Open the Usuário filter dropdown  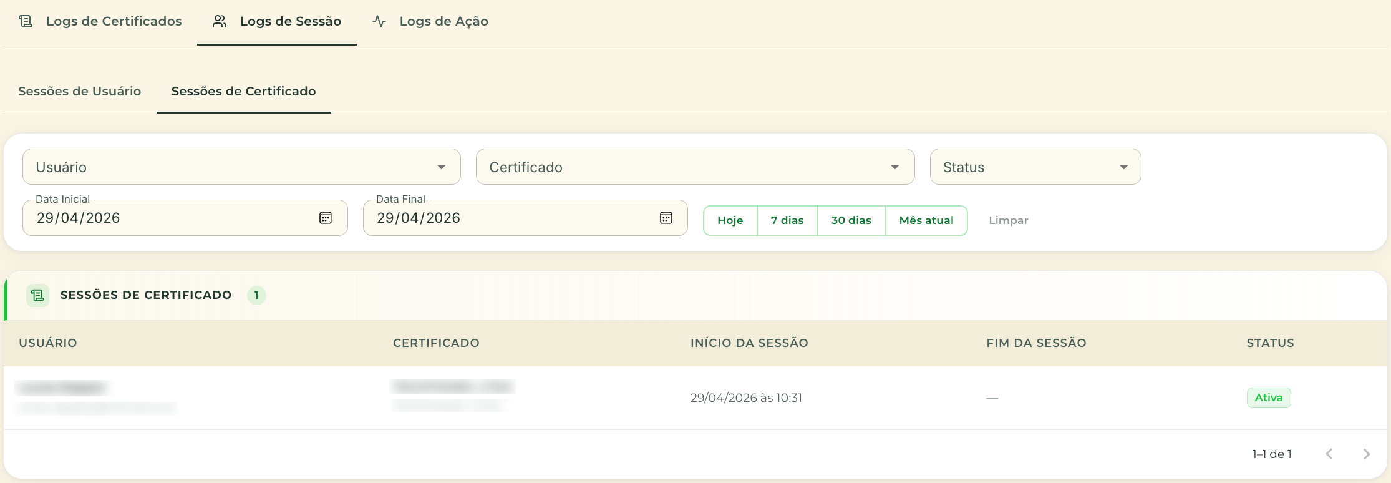[x=241, y=167]
